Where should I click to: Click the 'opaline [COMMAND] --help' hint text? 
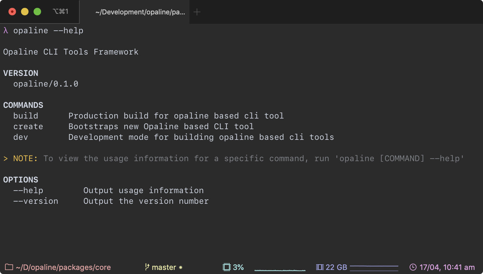(400, 158)
